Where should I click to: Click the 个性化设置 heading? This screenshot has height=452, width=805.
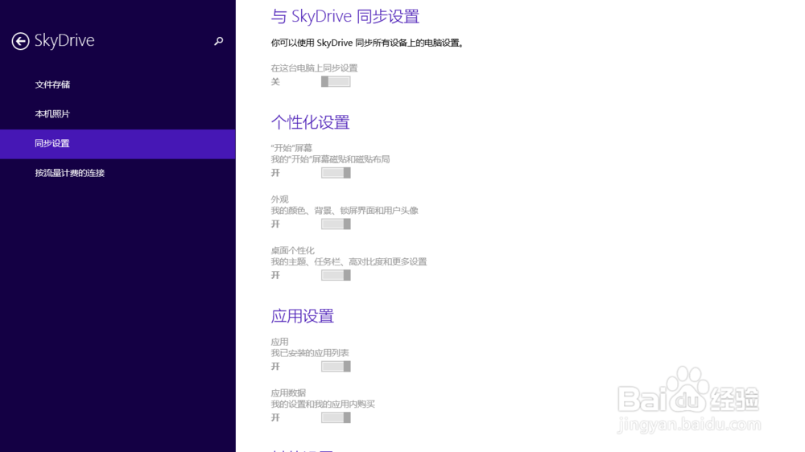[x=310, y=122]
